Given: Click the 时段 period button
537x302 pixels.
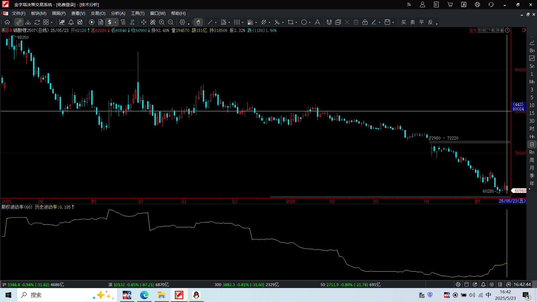Looking at the screenshot, I should pyautogui.click(x=482, y=30).
